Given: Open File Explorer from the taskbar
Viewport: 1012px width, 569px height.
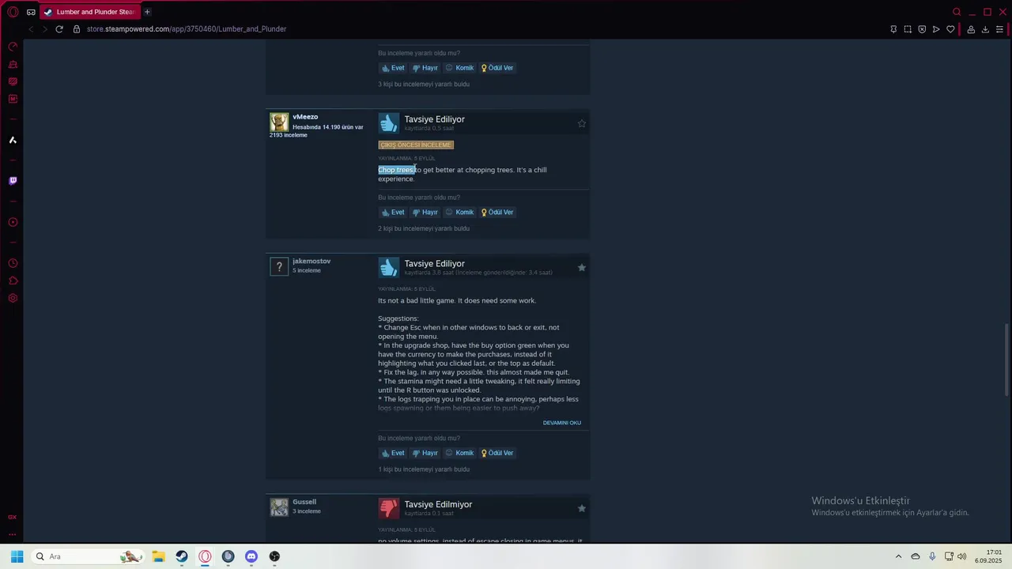Looking at the screenshot, I should point(158,556).
